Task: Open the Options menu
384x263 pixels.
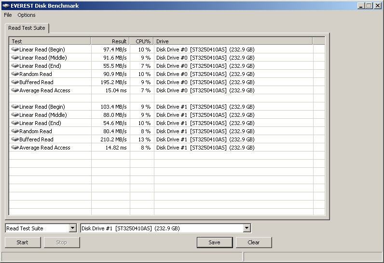Action: 27,15
